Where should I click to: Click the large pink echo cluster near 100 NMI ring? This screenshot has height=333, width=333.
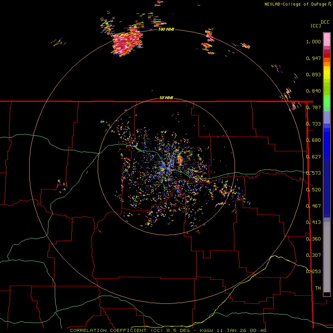[127, 43]
